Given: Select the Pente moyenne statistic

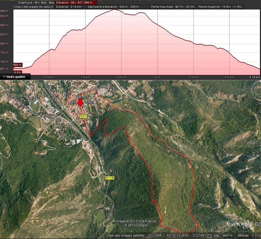Looking at the screenshot, I should tap(220, 7).
